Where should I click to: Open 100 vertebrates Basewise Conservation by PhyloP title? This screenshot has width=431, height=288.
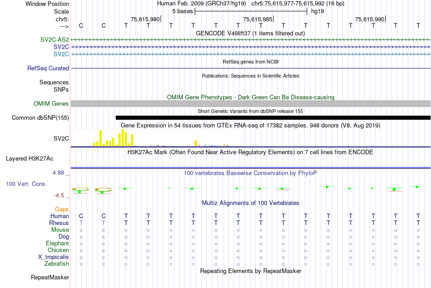(250, 173)
